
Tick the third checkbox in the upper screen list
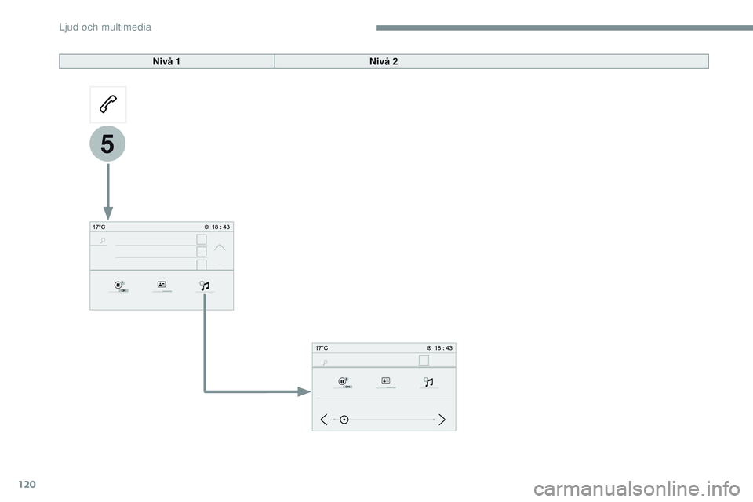(x=202, y=264)
